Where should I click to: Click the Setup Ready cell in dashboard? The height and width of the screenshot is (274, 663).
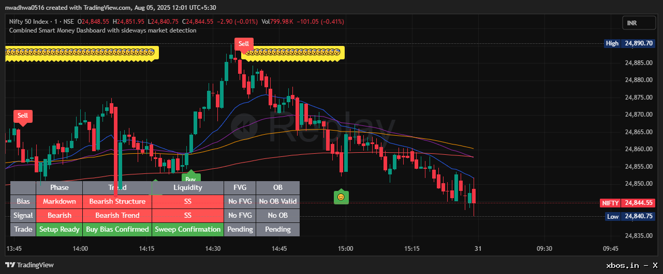60,229
